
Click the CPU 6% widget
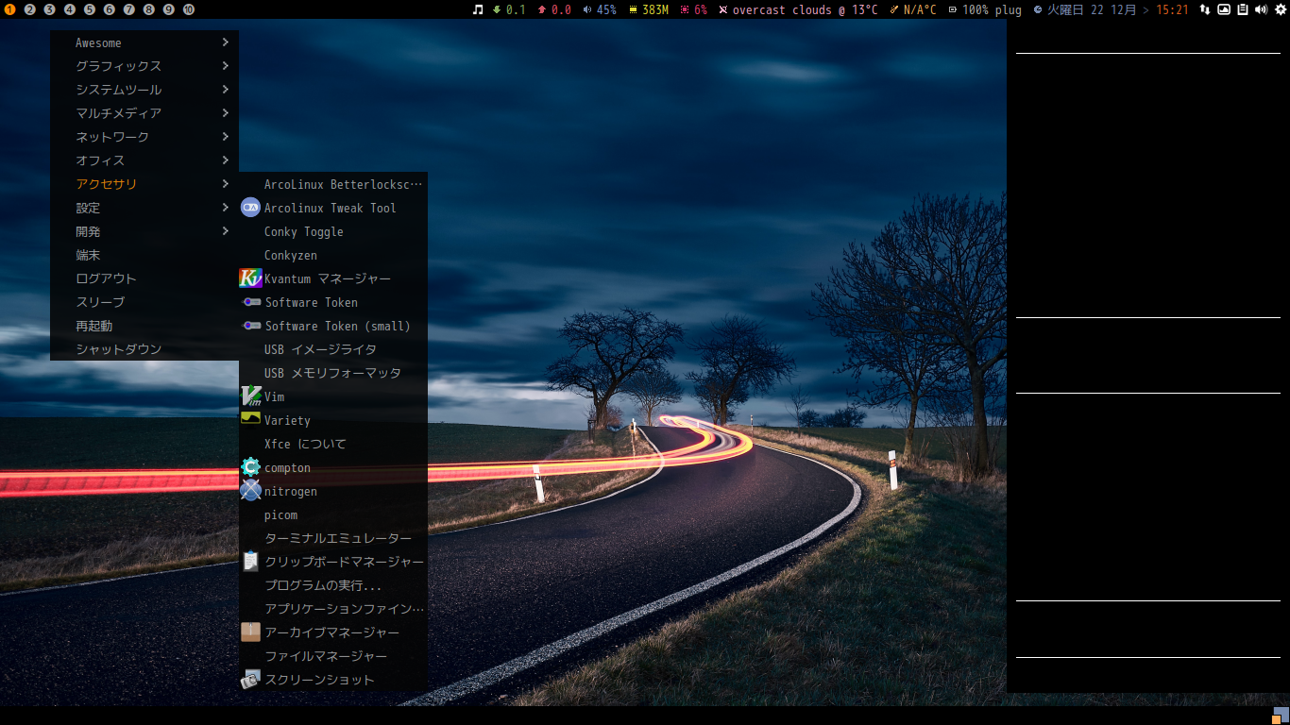tap(694, 9)
